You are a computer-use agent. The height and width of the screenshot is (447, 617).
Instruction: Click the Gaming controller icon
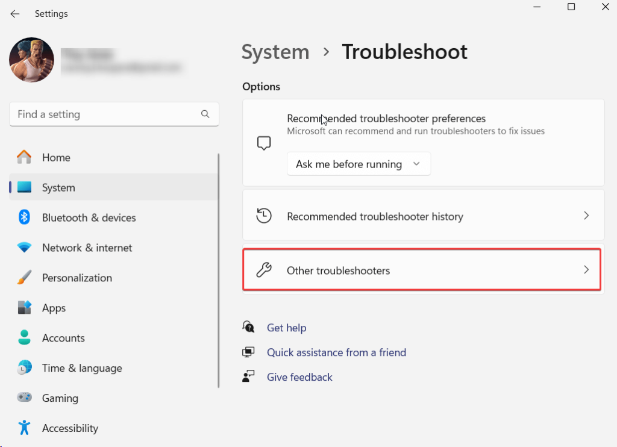[24, 398]
